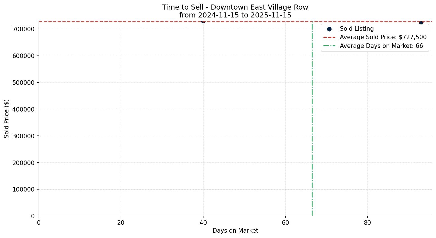
Task: Click the 100000 tick label on y-axis
Action: pyautogui.click(x=23, y=190)
